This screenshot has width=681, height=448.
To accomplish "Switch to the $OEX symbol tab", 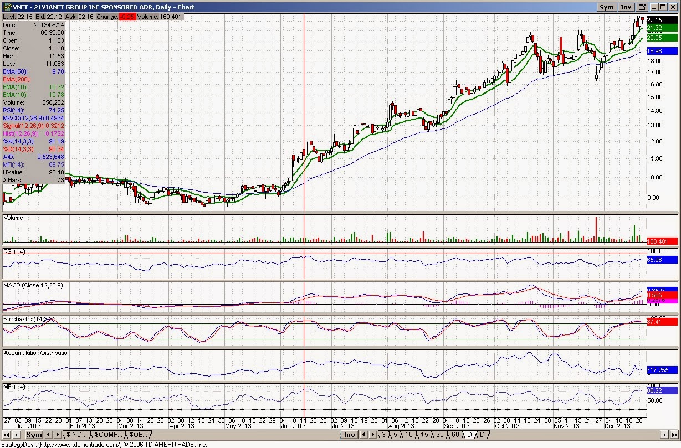I will 139,435.
